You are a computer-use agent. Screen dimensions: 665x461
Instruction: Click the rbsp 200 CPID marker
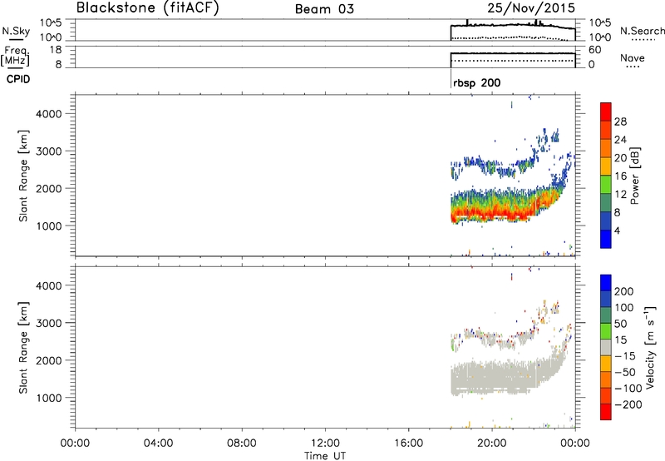pos(476,82)
